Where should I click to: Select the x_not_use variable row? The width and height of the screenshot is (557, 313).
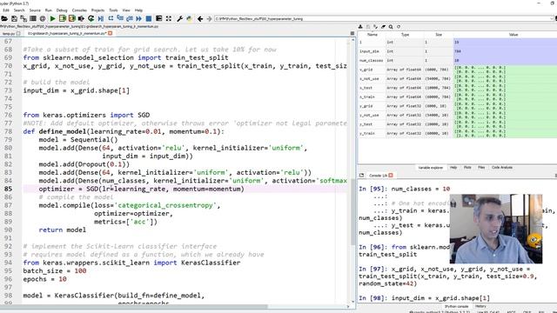pyautogui.click(x=458, y=79)
